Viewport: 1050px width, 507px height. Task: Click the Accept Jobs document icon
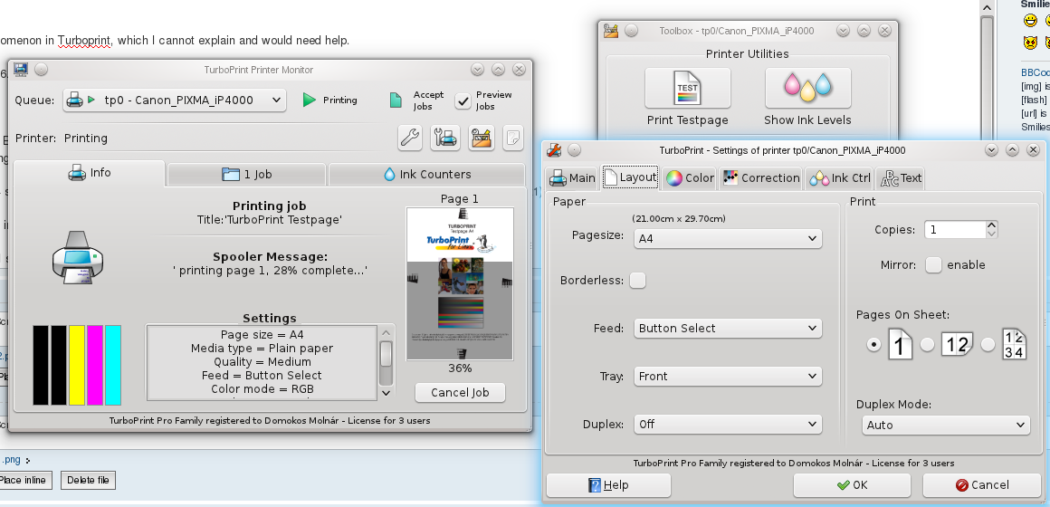point(395,100)
